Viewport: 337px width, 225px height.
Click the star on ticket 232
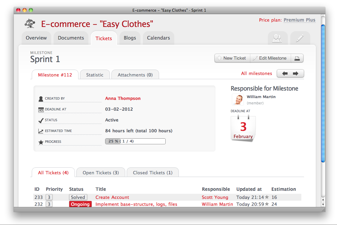(x=267, y=204)
